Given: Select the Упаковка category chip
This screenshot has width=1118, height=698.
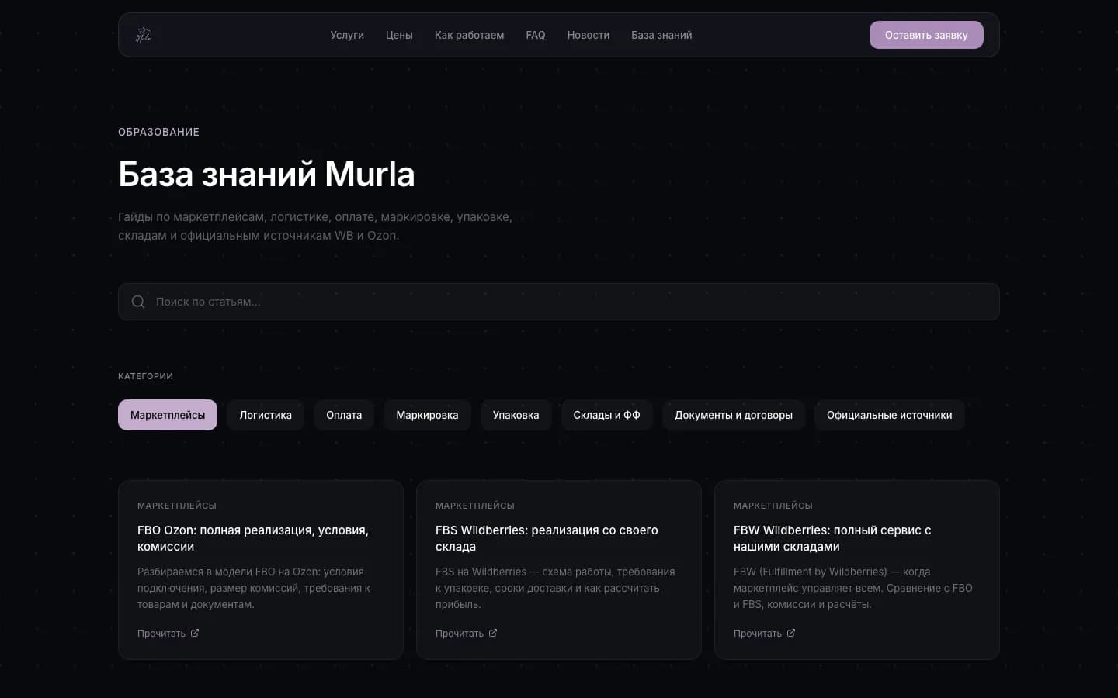Looking at the screenshot, I should click(x=516, y=415).
